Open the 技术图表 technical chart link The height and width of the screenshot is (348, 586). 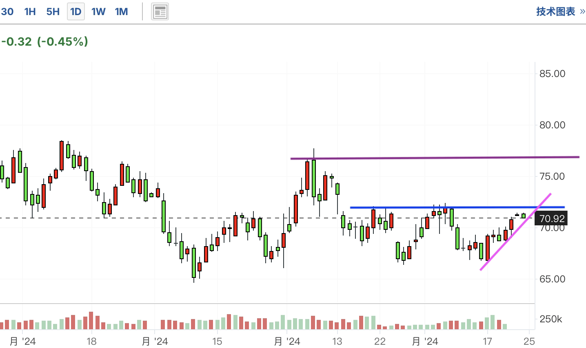[x=561, y=11]
